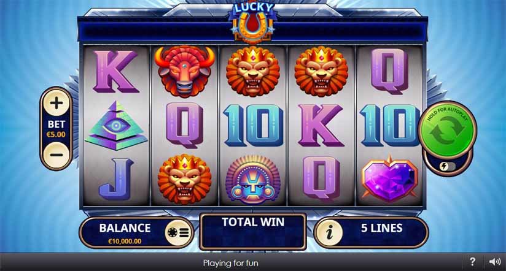This screenshot has width=506, height=271.
Task: Click the Total Win display panel
Action: pos(252,231)
